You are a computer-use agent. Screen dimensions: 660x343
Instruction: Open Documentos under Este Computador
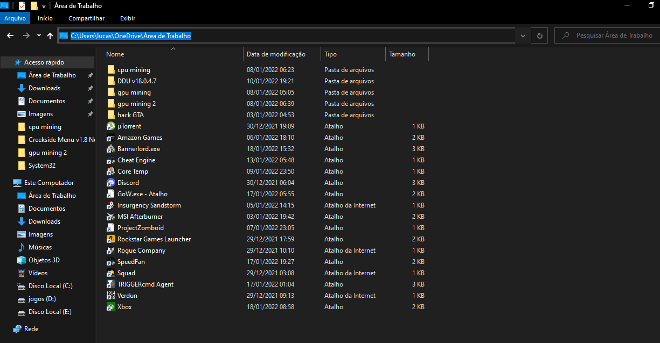pyautogui.click(x=47, y=209)
